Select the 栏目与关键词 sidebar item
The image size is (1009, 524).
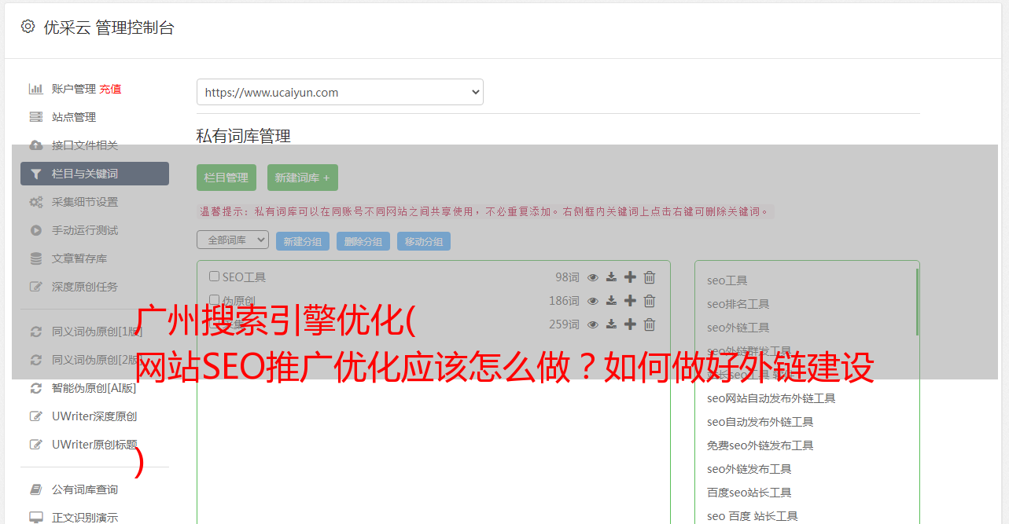94,174
